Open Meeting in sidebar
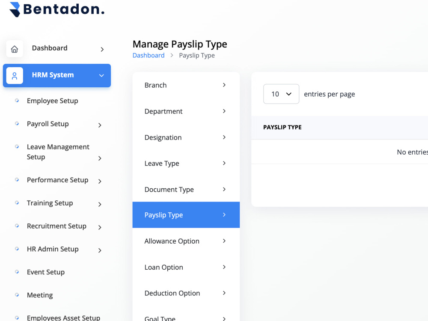Image resolution: width=428 pixels, height=321 pixels. coord(40,295)
